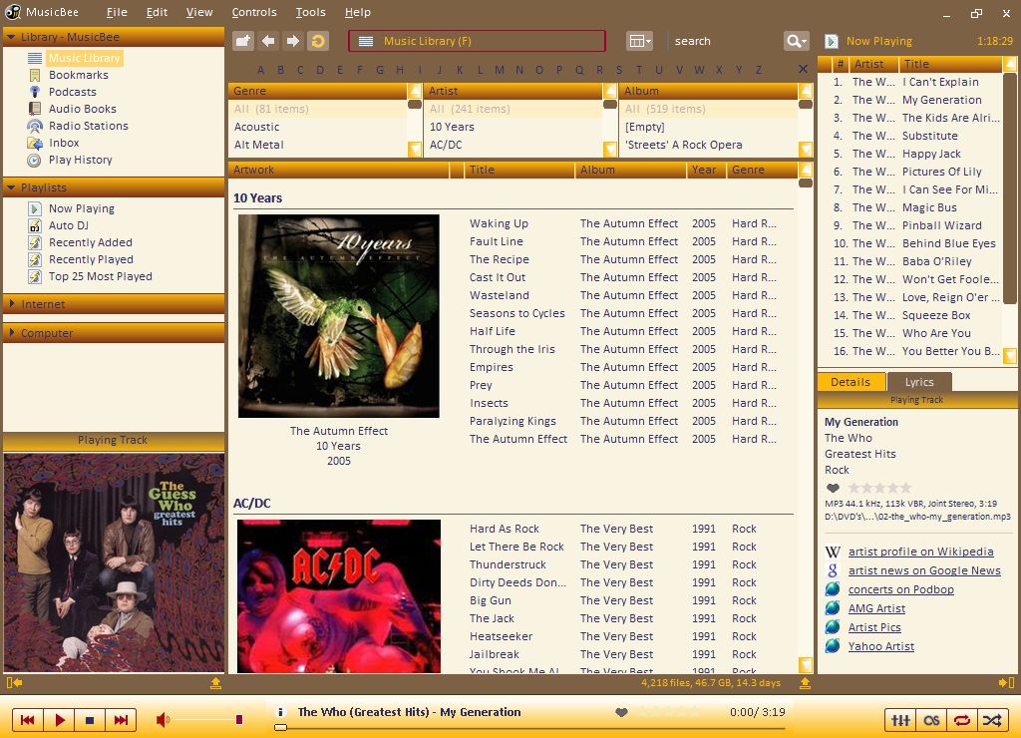
Task: Open the View menu
Action: (199, 12)
